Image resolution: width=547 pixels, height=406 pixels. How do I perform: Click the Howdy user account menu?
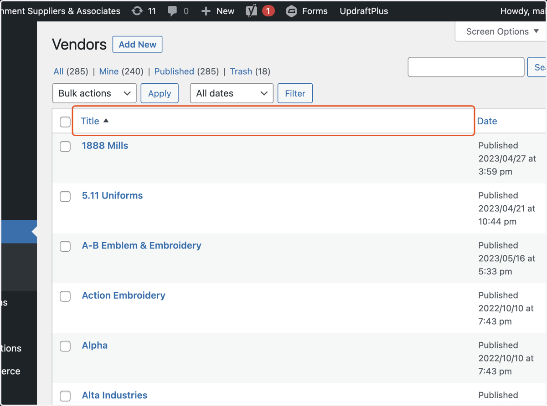523,11
